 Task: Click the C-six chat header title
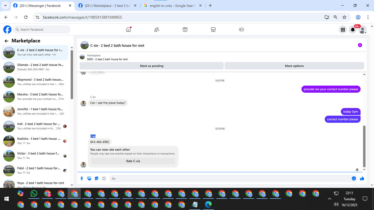[x=117, y=45]
